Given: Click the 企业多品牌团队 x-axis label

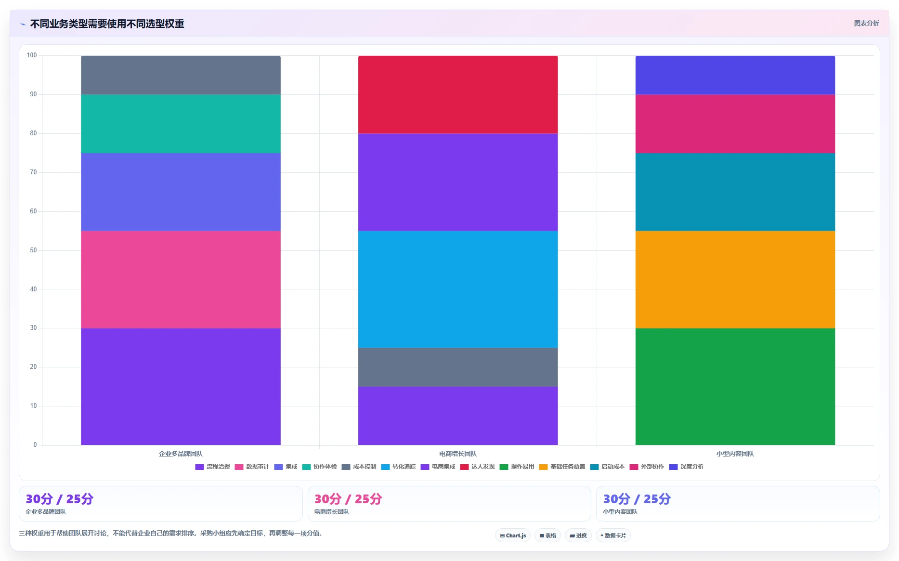Looking at the screenshot, I should tap(181, 454).
